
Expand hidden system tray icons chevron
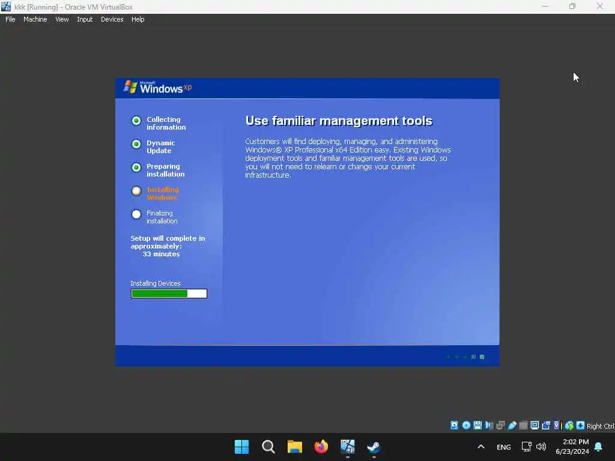[481, 447]
